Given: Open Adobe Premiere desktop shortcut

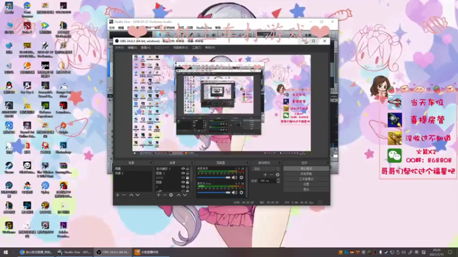Looking at the screenshot, I should pyautogui.click(x=64, y=230).
